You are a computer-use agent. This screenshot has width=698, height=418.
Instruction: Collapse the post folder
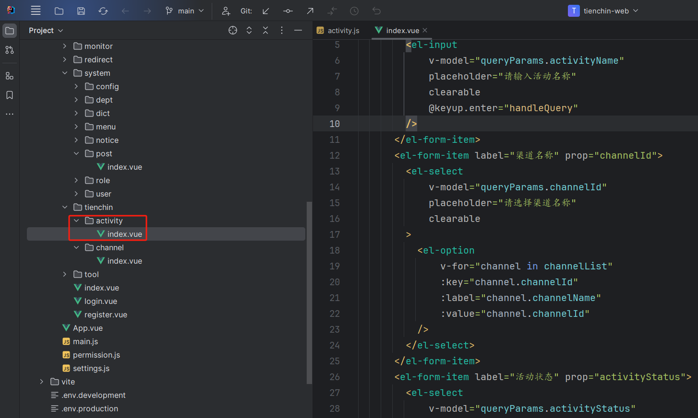tap(76, 153)
